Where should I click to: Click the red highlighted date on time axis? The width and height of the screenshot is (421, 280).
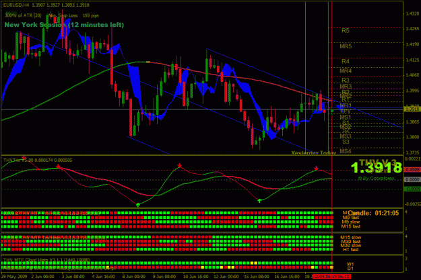click(332, 276)
